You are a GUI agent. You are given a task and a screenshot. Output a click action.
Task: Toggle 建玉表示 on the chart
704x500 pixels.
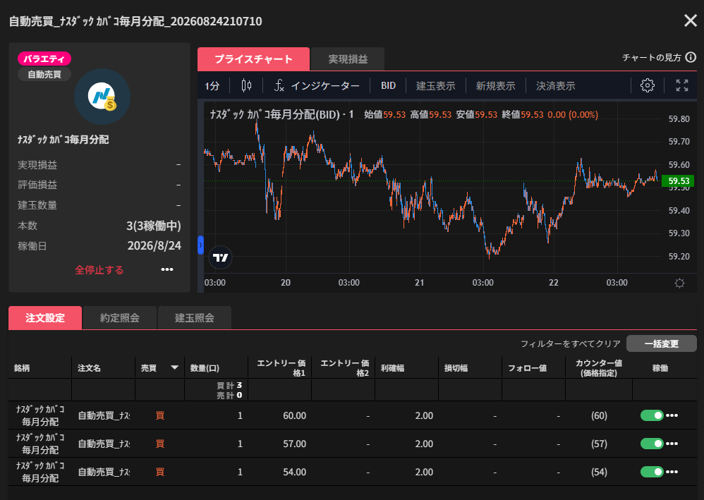[x=435, y=85]
